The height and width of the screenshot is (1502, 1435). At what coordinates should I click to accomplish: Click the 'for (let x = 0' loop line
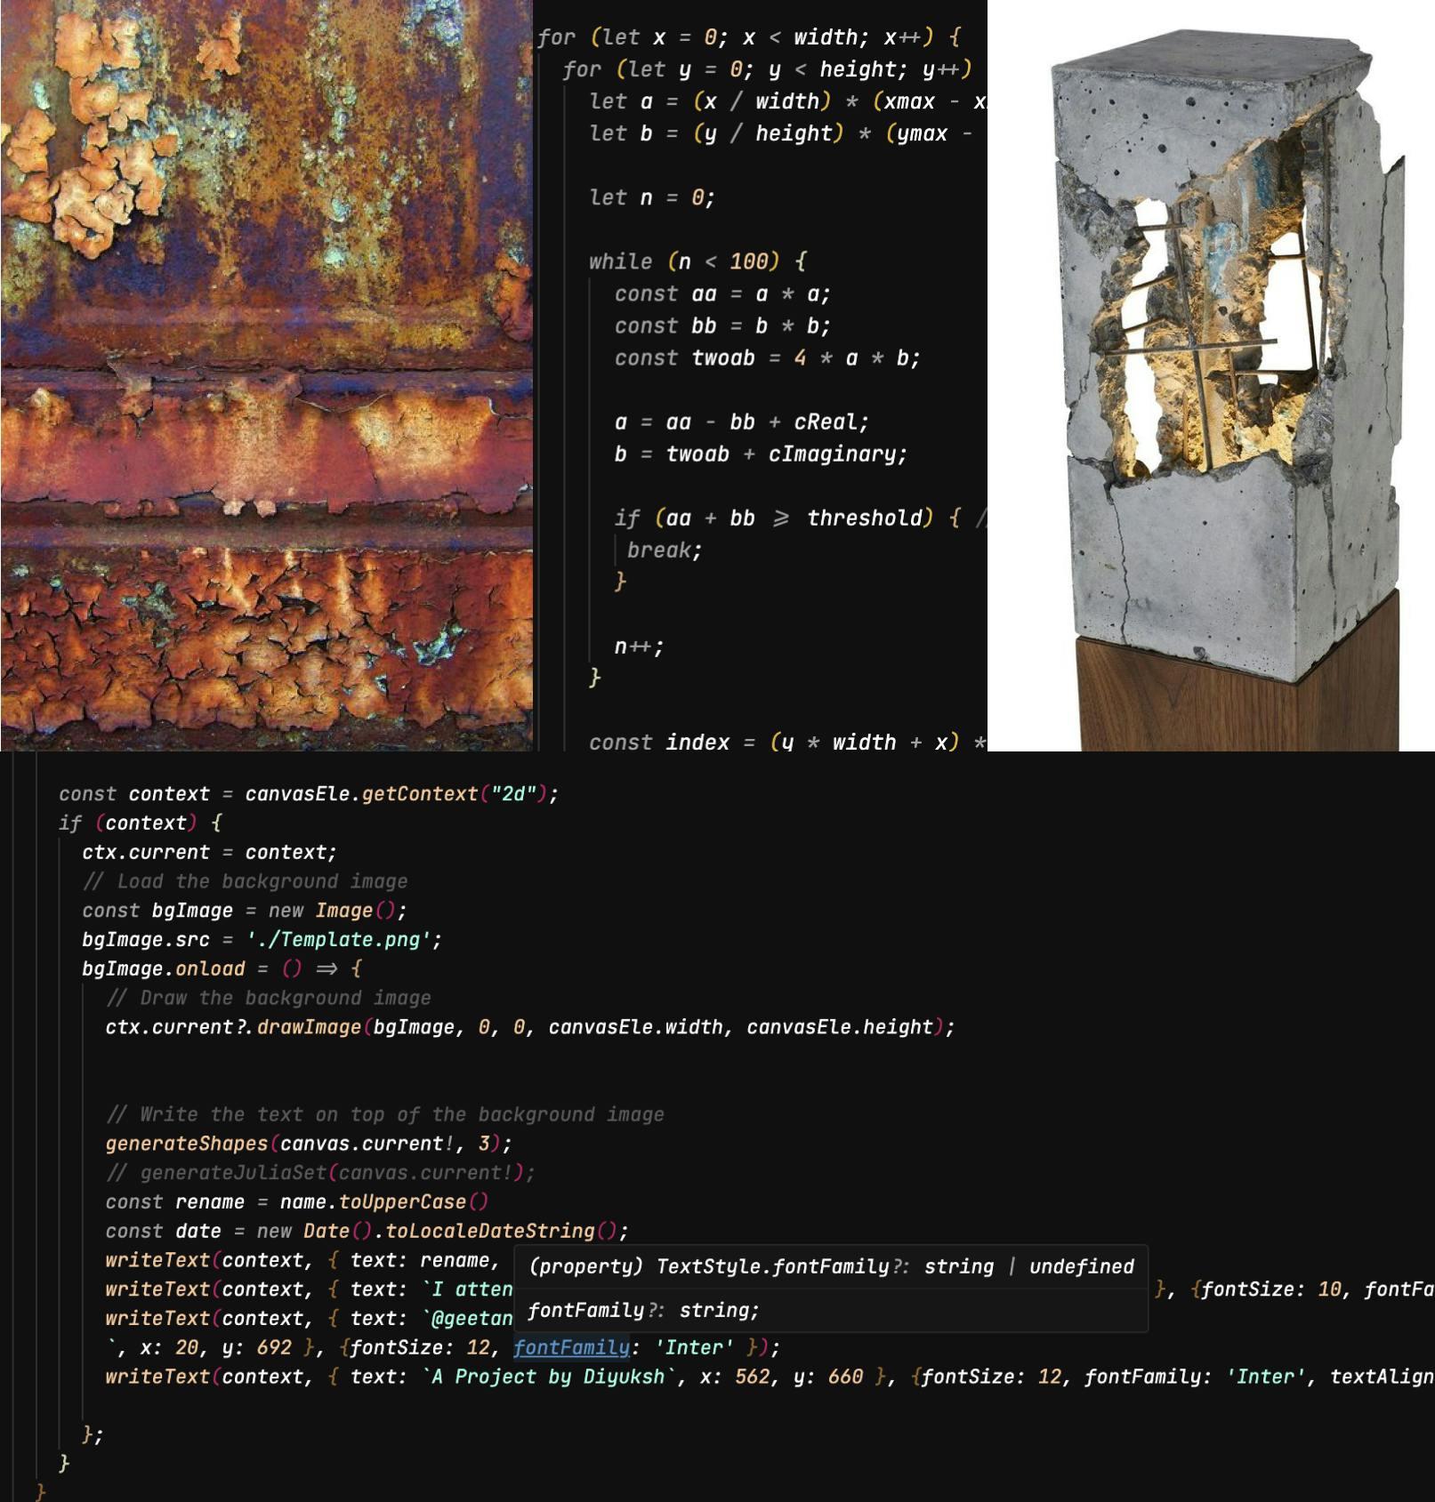click(748, 37)
